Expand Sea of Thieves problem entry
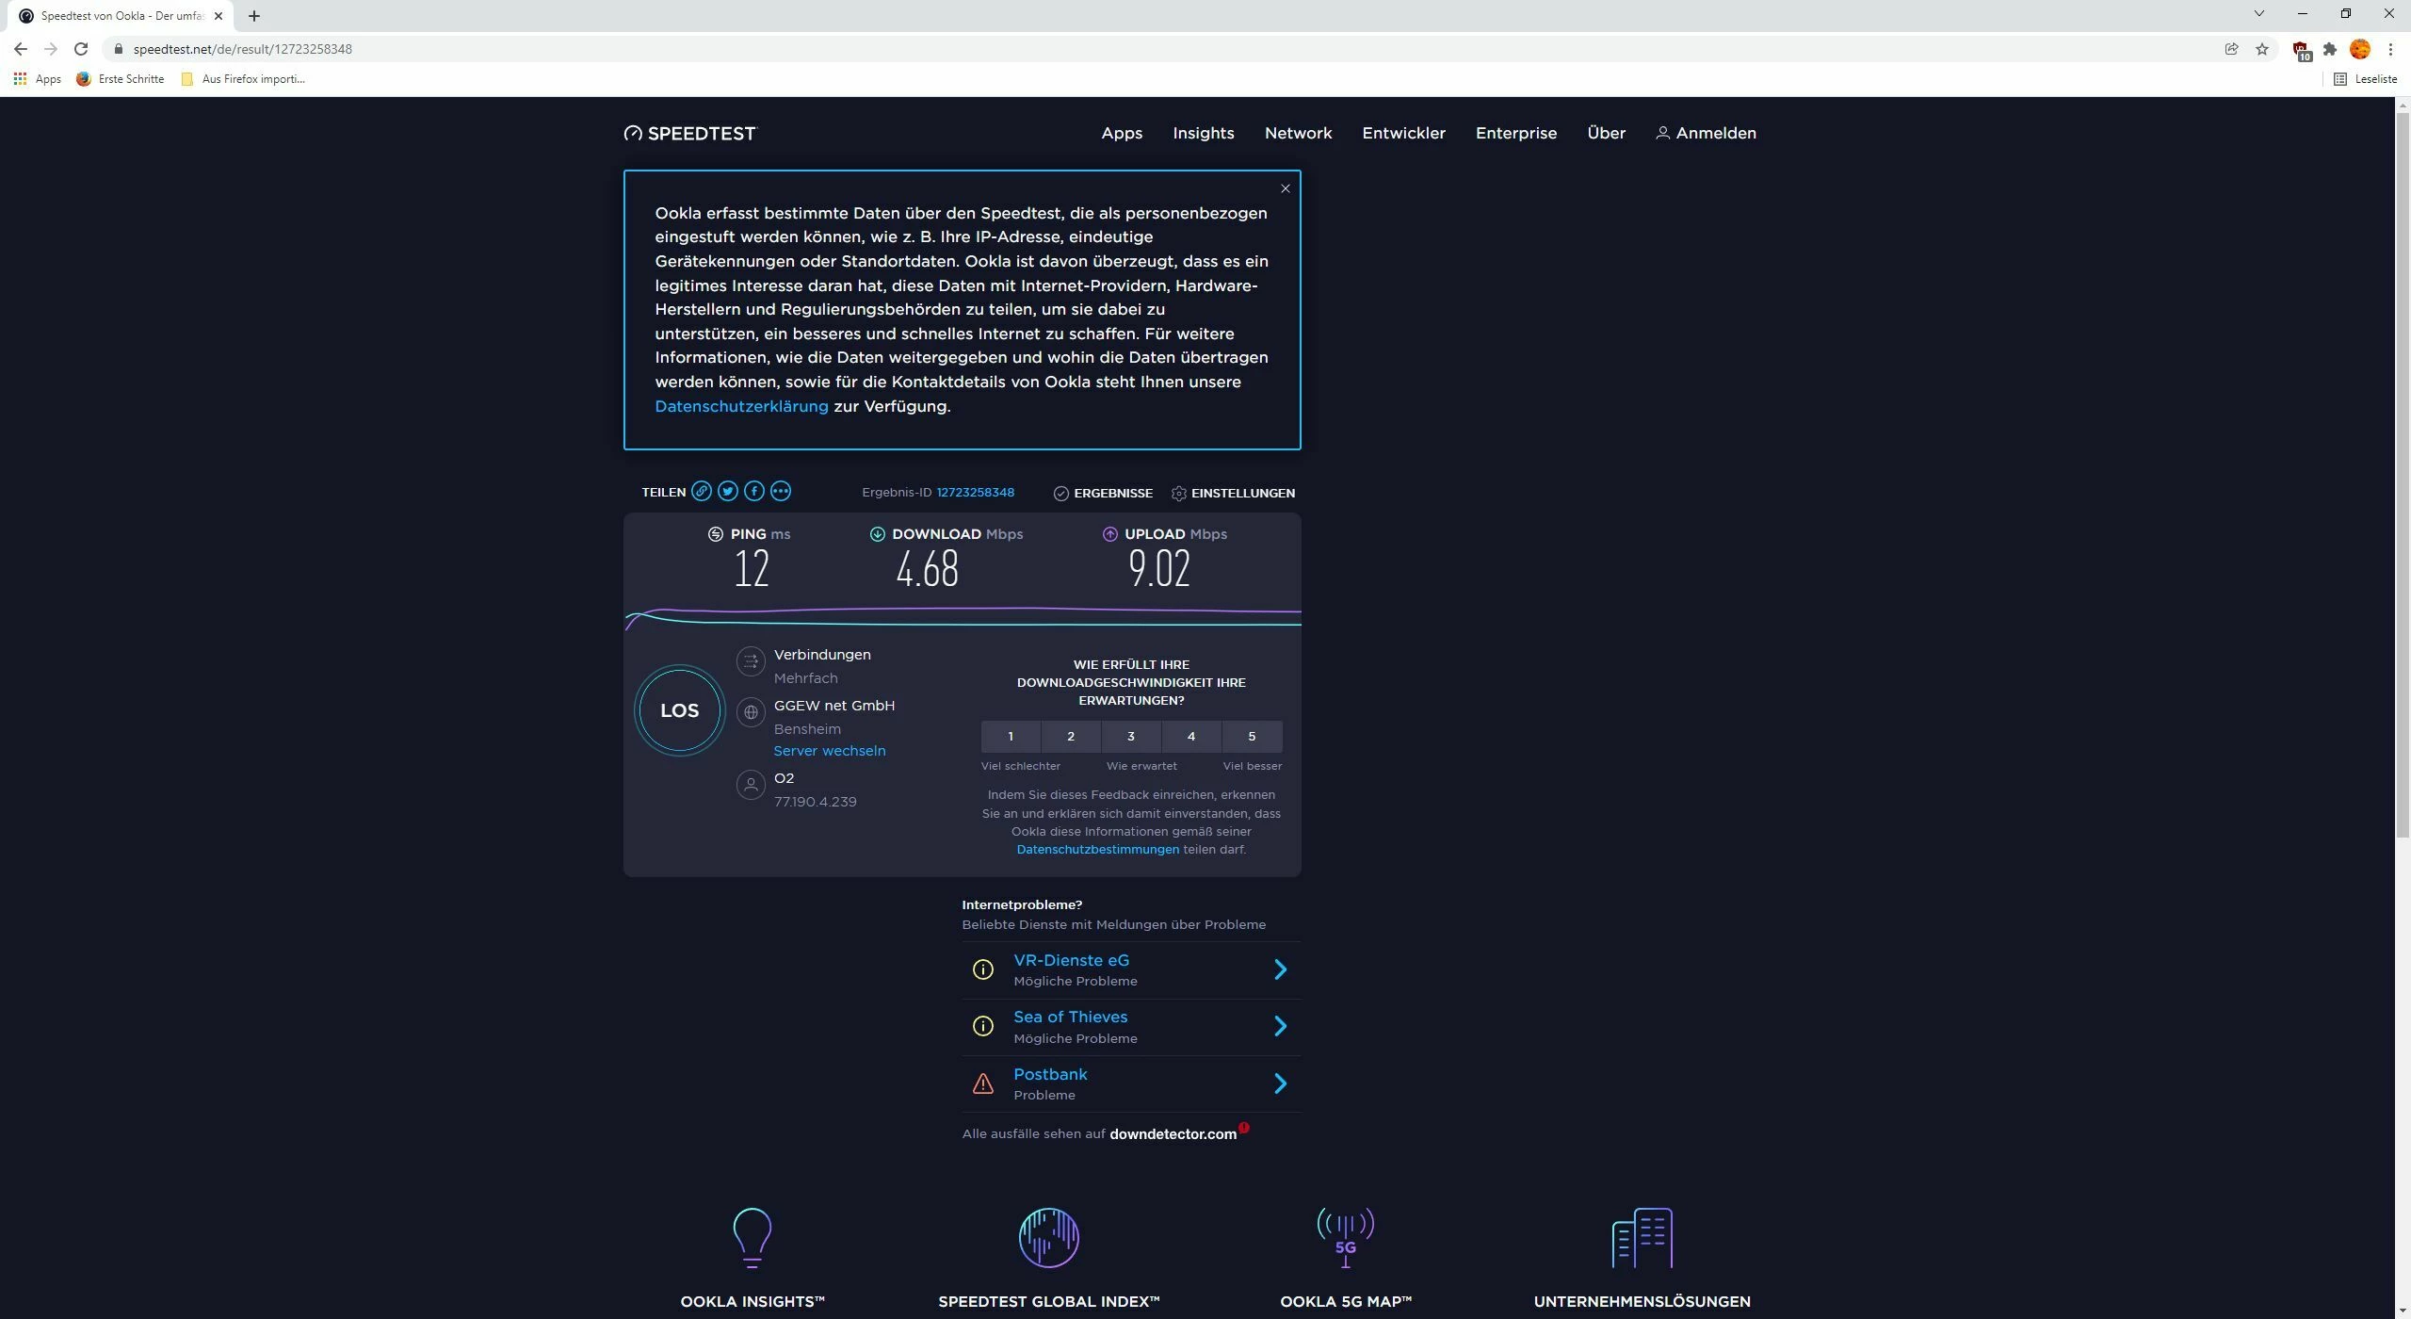 tap(1280, 1026)
